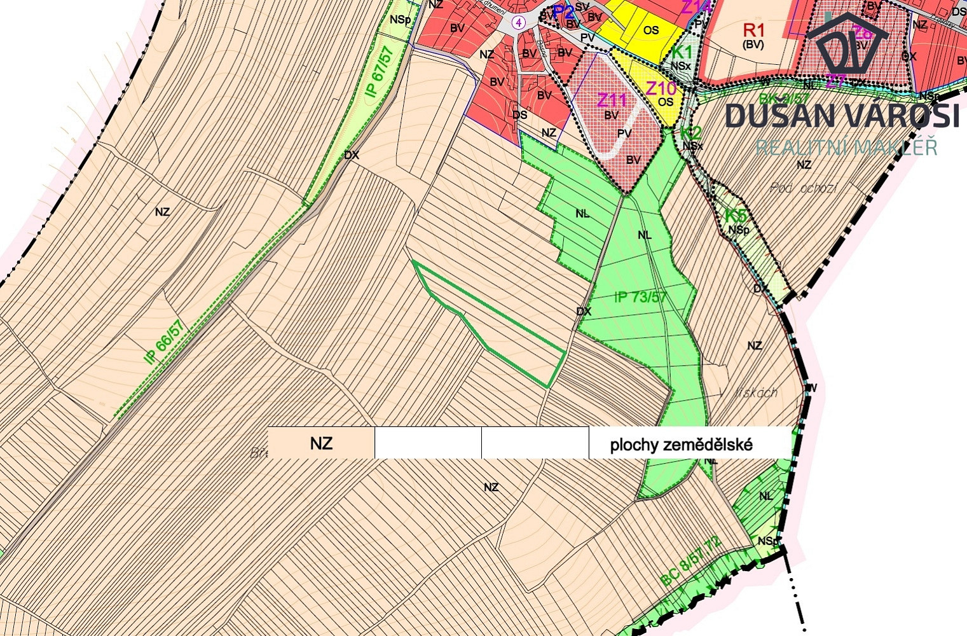
Task: Click the '(BV)' label under R1
Action: 753,45
